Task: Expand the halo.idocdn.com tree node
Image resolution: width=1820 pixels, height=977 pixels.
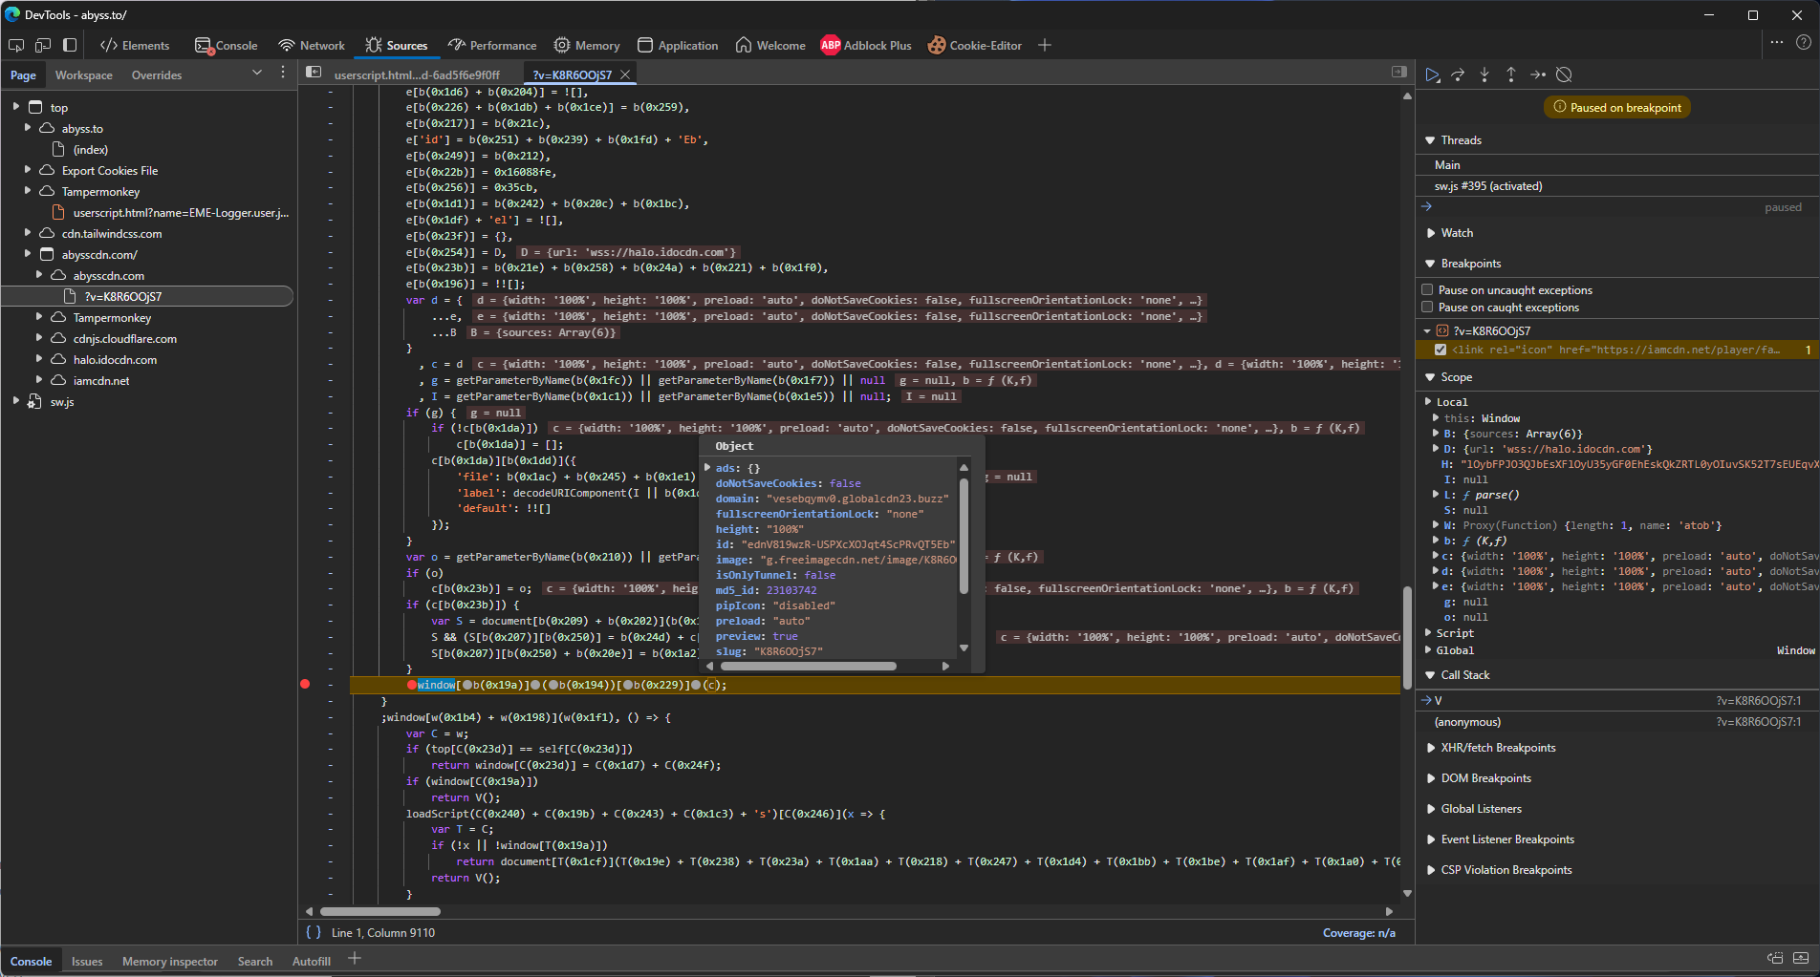Action: pyautogui.click(x=39, y=359)
